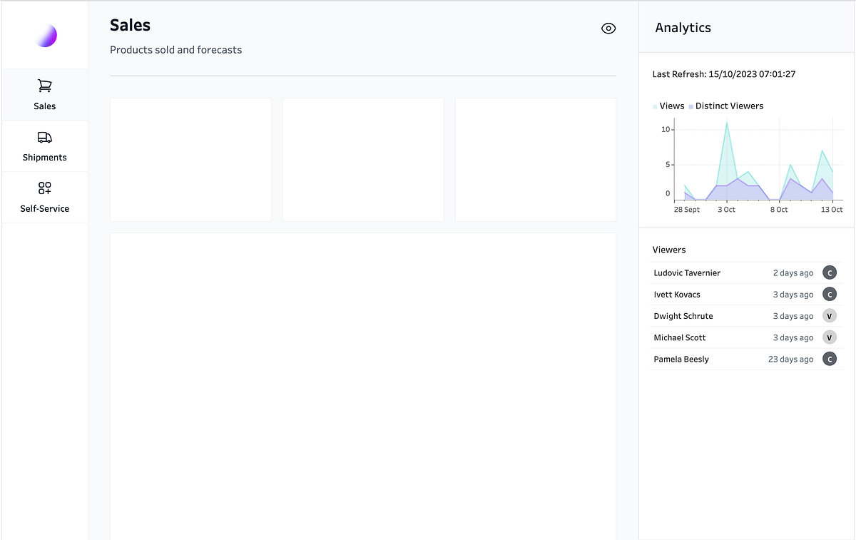Screen dimensions: 856x540
Task: Switch to the Shipments section
Action: pyautogui.click(x=44, y=146)
